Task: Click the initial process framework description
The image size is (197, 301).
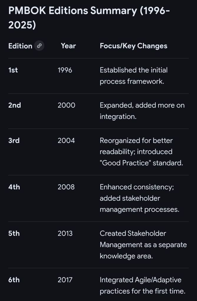Action: [133, 76]
